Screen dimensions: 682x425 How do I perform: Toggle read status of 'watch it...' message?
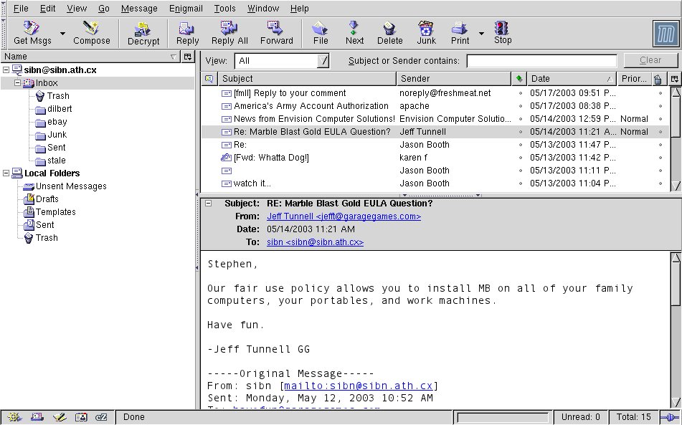(520, 183)
